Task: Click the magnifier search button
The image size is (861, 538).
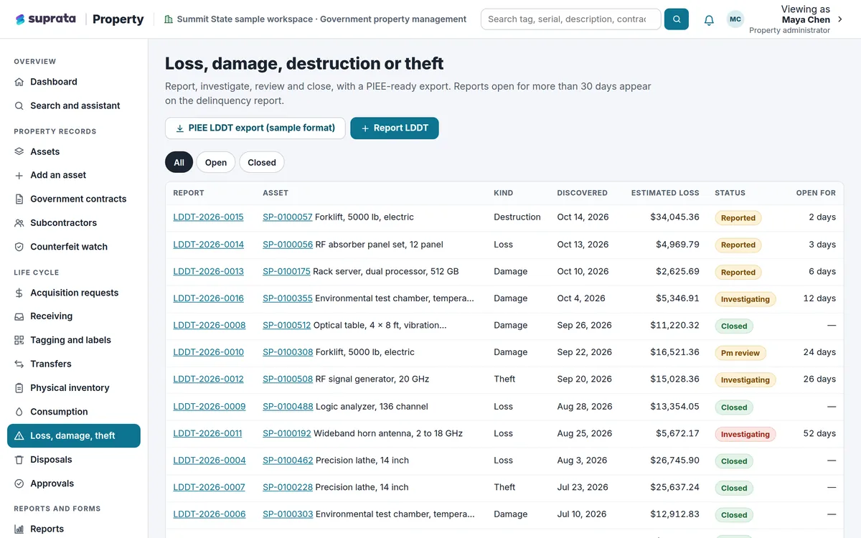Action: 677,19
